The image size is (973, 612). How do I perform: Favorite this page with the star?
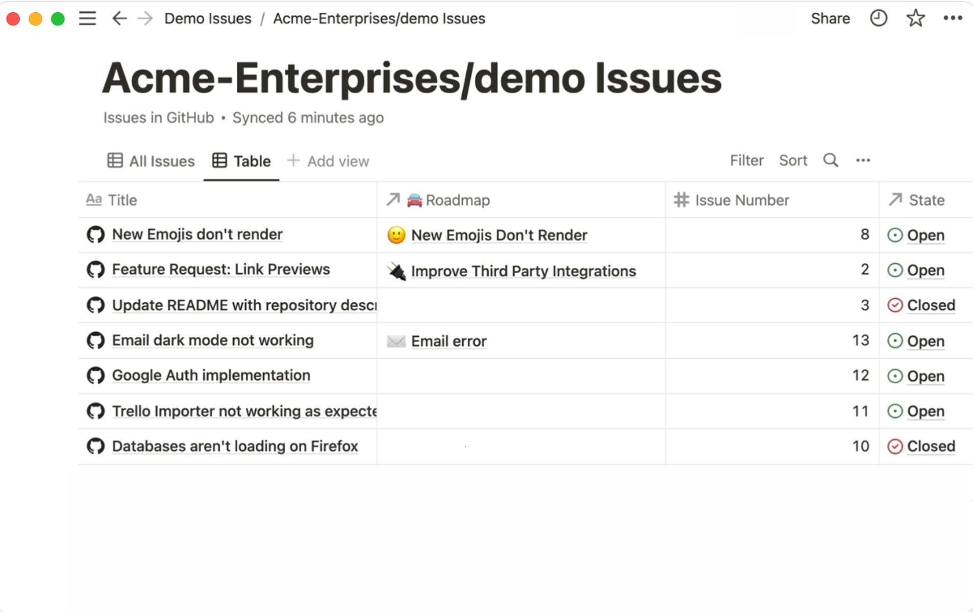(915, 19)
